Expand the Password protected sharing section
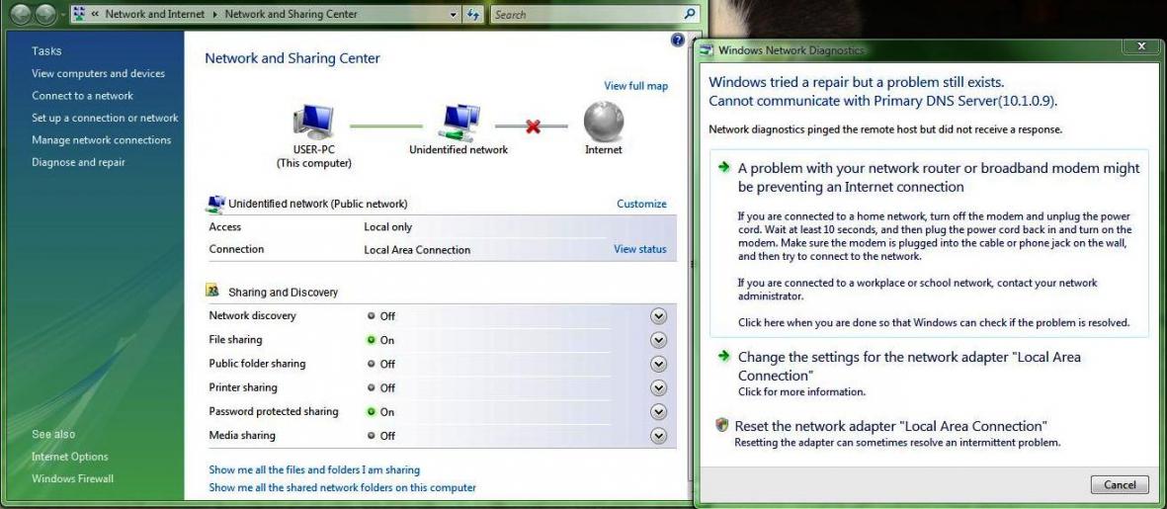 pyautogui.click(x=658, y=411)
